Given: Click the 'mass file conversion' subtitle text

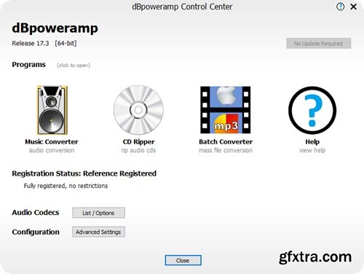Looking at the screenshot, I should pyautogui.click(x=226, y=150).
